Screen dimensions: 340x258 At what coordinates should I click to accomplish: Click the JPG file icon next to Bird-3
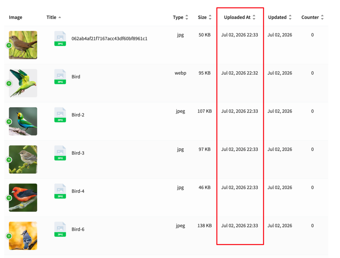pyautogui.click(x=60, y=153)
